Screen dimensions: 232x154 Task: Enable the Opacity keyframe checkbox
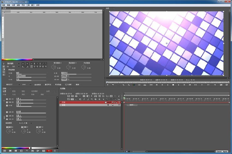[x=7, y=112]
